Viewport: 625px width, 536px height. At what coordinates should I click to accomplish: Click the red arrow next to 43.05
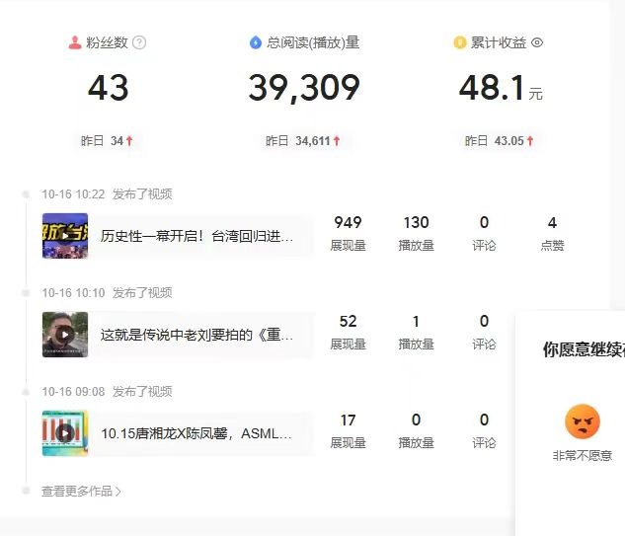point(530,141)
